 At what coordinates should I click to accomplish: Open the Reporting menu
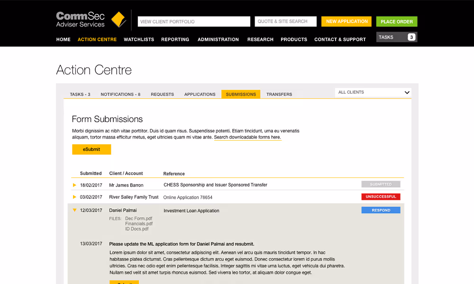pyautogui.click(x=175, y=40)
